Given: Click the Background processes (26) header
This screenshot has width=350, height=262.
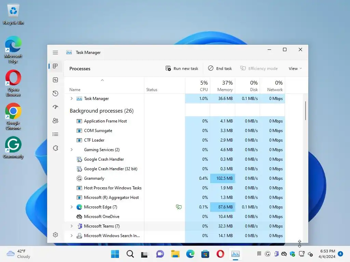Looking at the screenshot, I should [102, 111].
